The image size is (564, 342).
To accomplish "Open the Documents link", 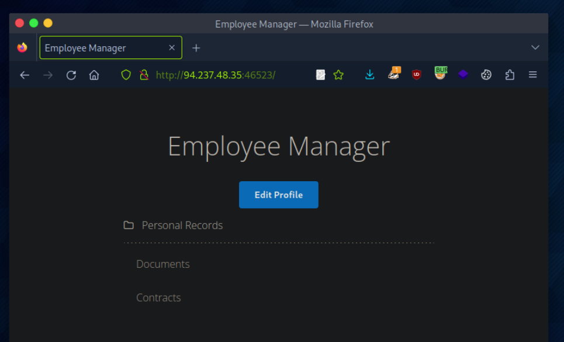I will [162, 264].
